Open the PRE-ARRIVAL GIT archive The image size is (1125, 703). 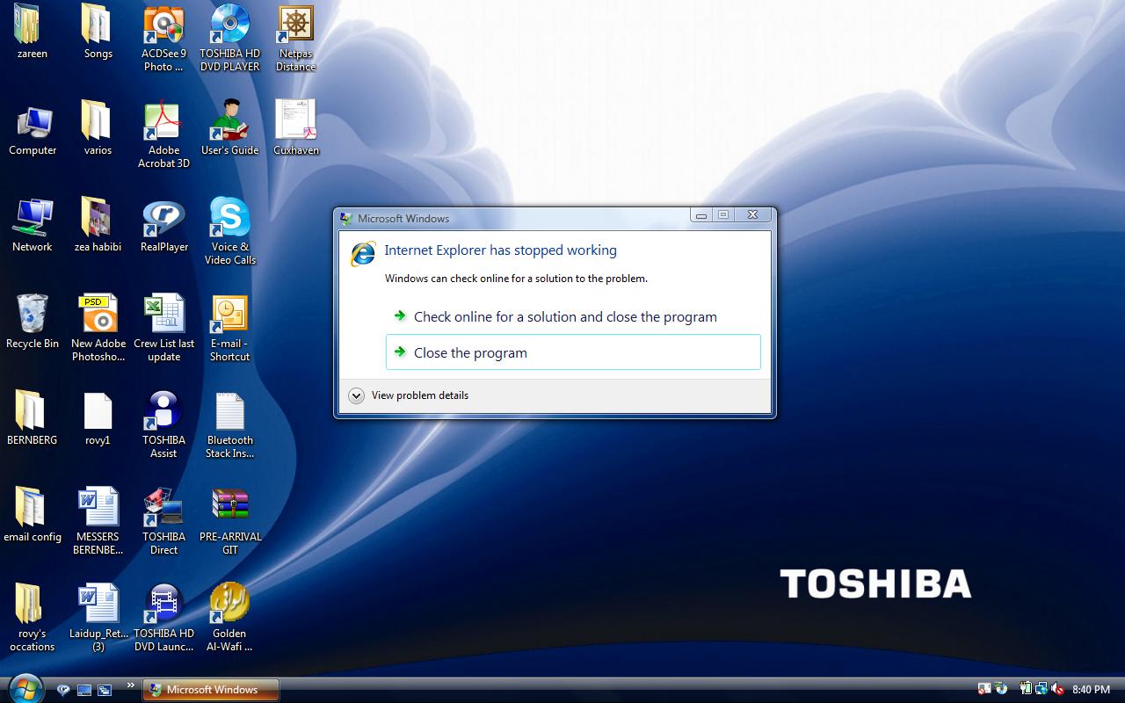230,521
